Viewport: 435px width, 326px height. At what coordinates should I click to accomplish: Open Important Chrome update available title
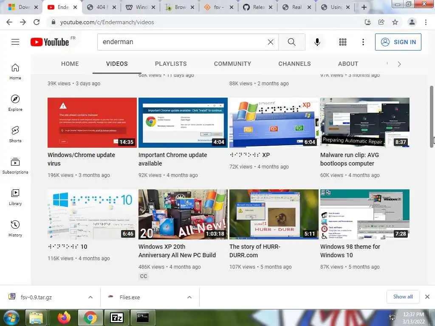pyautogui.click(x=172, y=159)
